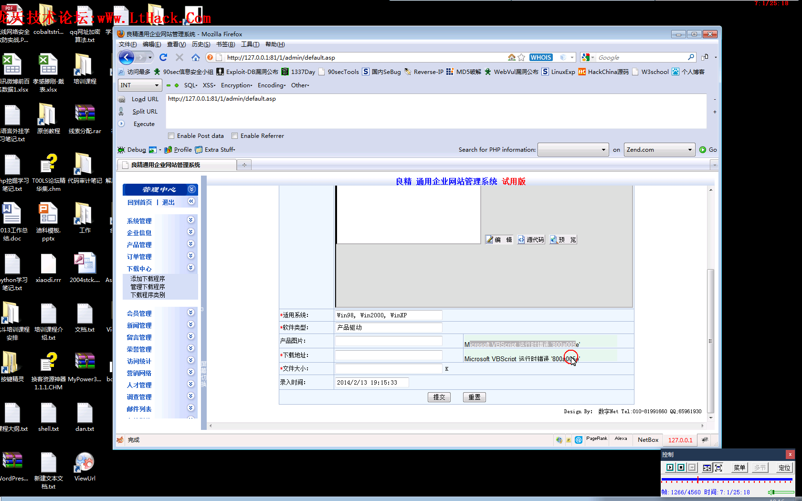Screen dimensions: 802x501
Task: Open Profile toolbar item
Action: 178,150
